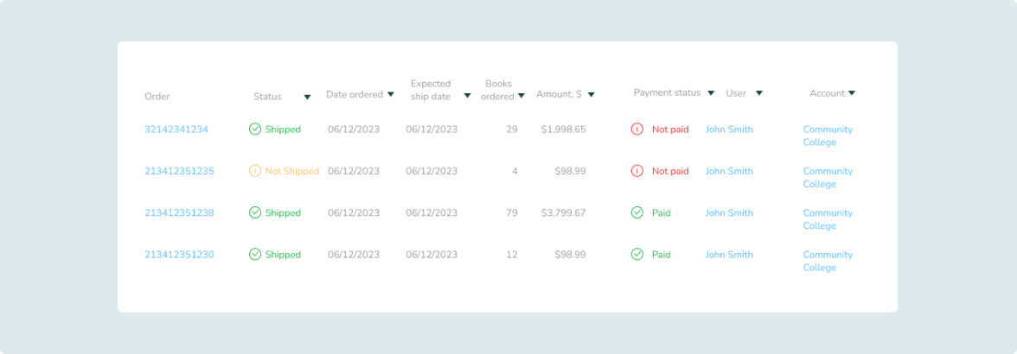
Task: Click the Not Shipped warning icon
Action: [255, 171]
